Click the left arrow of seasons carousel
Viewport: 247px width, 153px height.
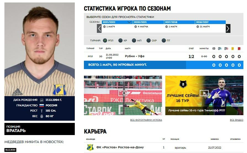pyautogui.click(x=99, y=28)
